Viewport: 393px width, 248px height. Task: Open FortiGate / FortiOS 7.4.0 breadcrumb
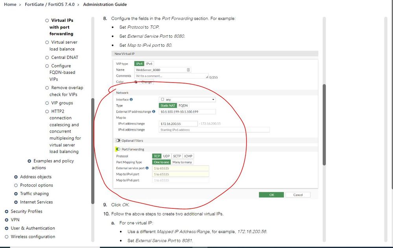click(50, 4)
